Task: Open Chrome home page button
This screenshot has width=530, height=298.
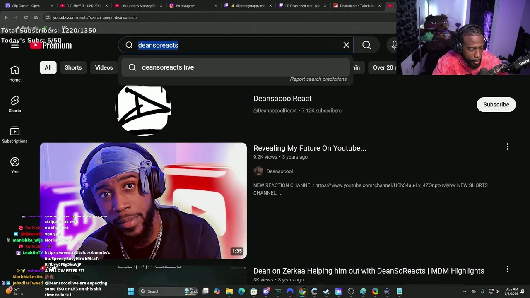Action: tap(36, 17)
